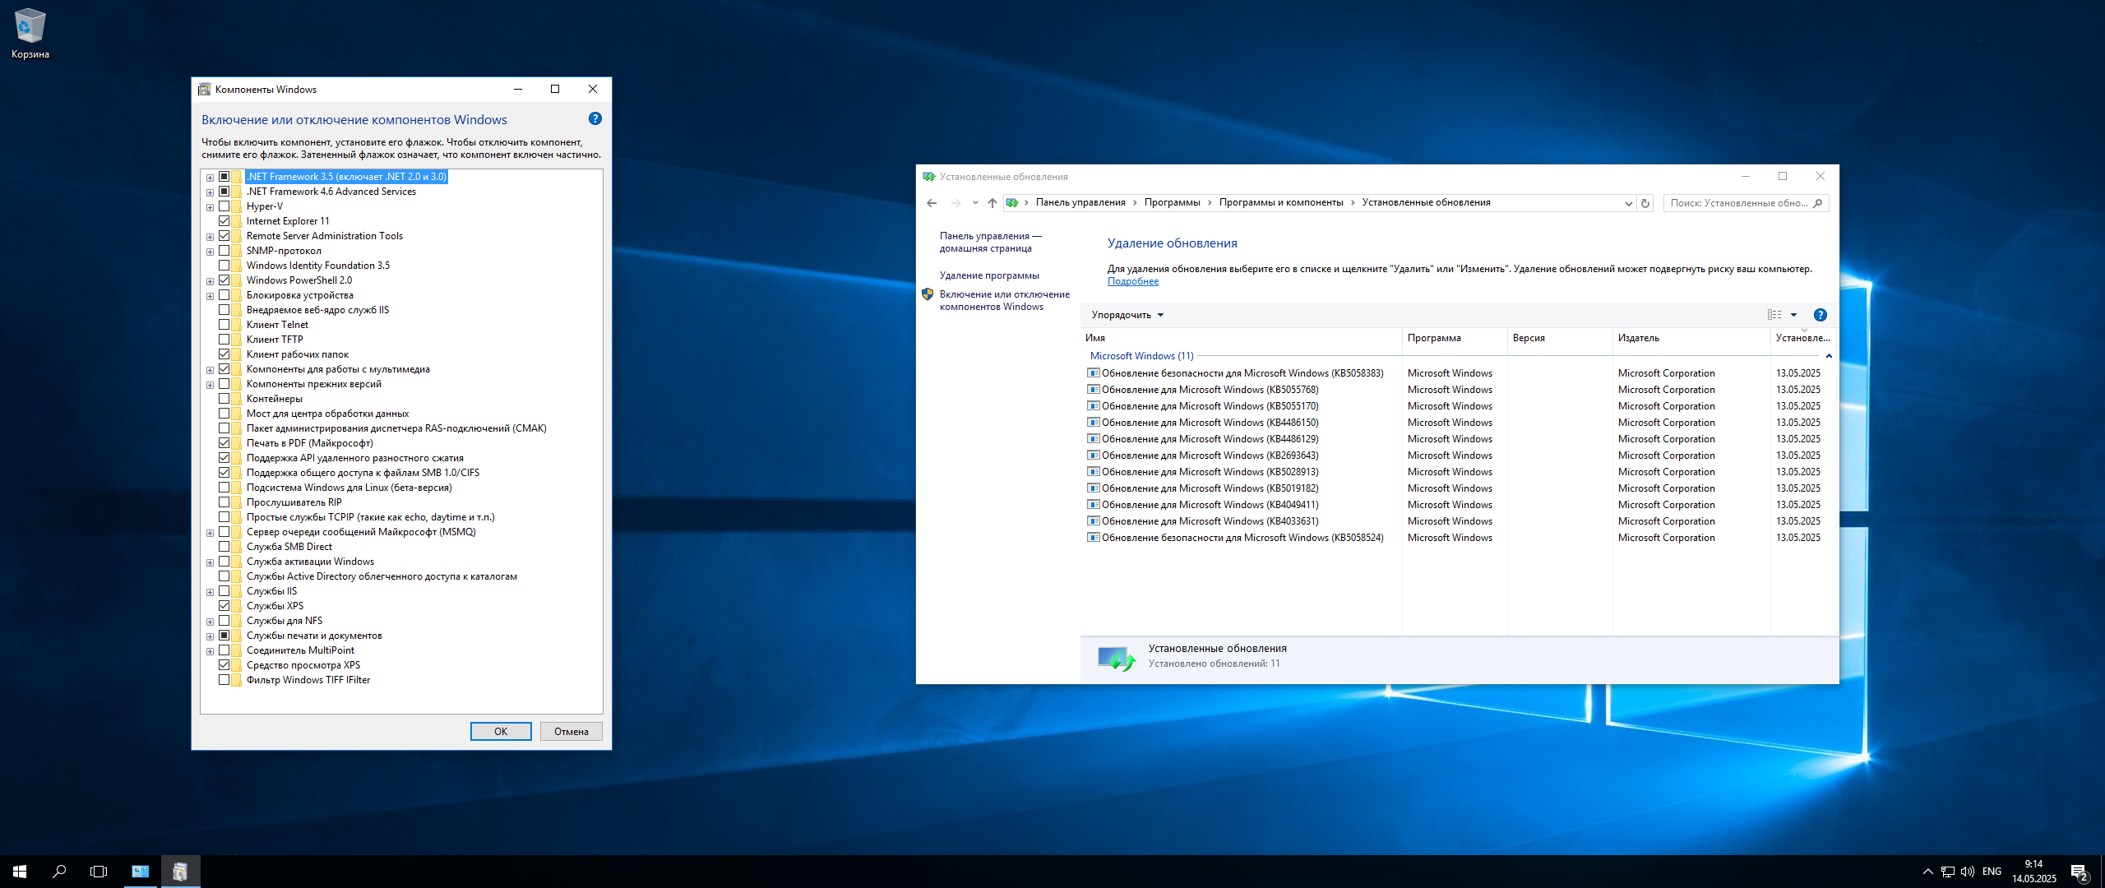Click the Установленные обновления details pane icon
The width and height of the screenshot is (2105, 888).
(1116, 658)
